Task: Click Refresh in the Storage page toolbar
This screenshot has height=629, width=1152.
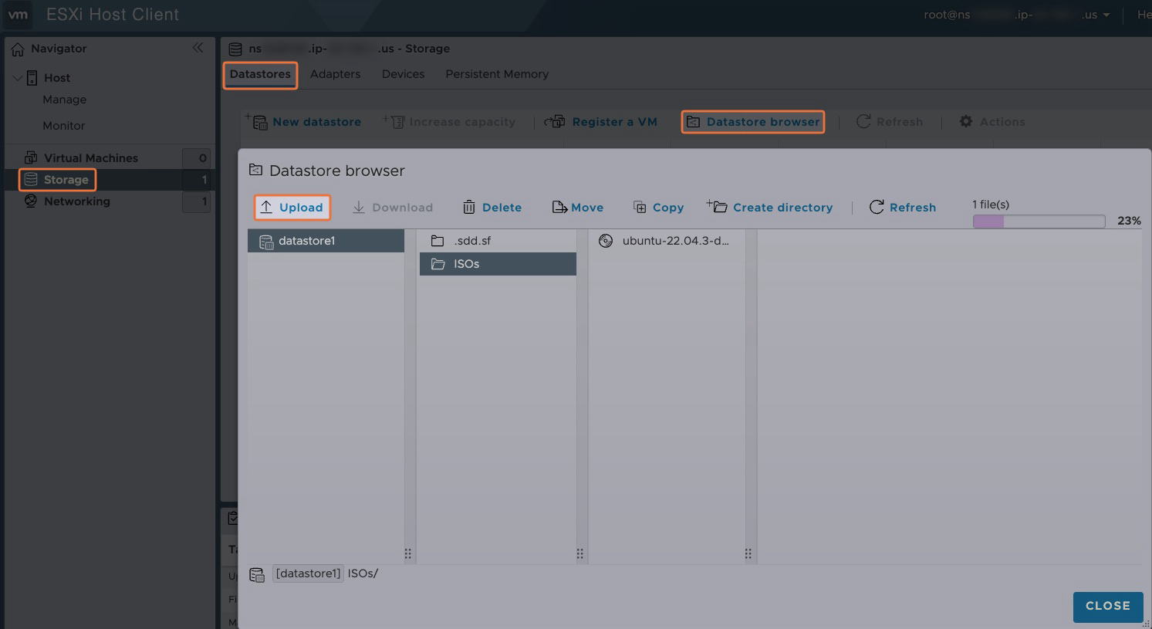Action: point(890,122)
